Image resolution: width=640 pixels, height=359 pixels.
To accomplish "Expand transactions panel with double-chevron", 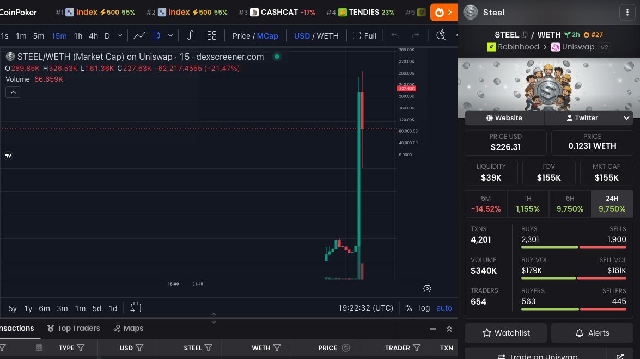I will (449, 329).
